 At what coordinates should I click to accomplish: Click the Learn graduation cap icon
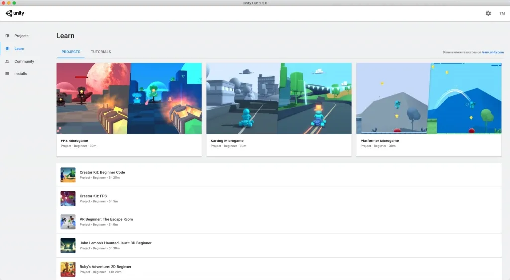(x=7, y=48)
